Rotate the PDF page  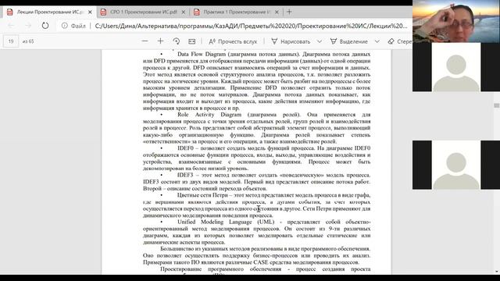176,41
